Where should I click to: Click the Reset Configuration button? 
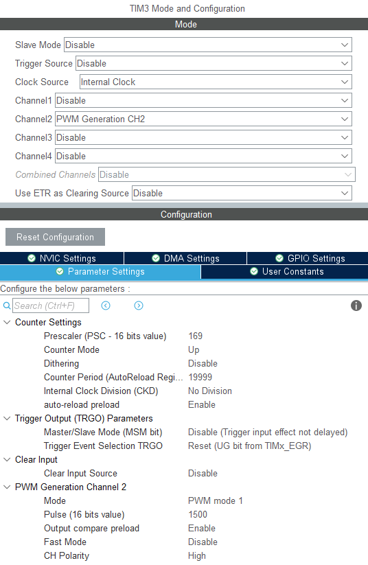55,237
